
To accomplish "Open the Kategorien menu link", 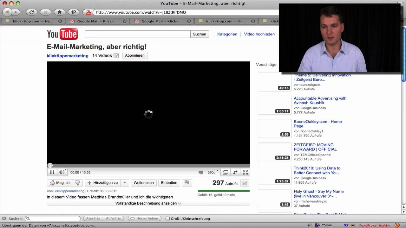I will [227, 34].
